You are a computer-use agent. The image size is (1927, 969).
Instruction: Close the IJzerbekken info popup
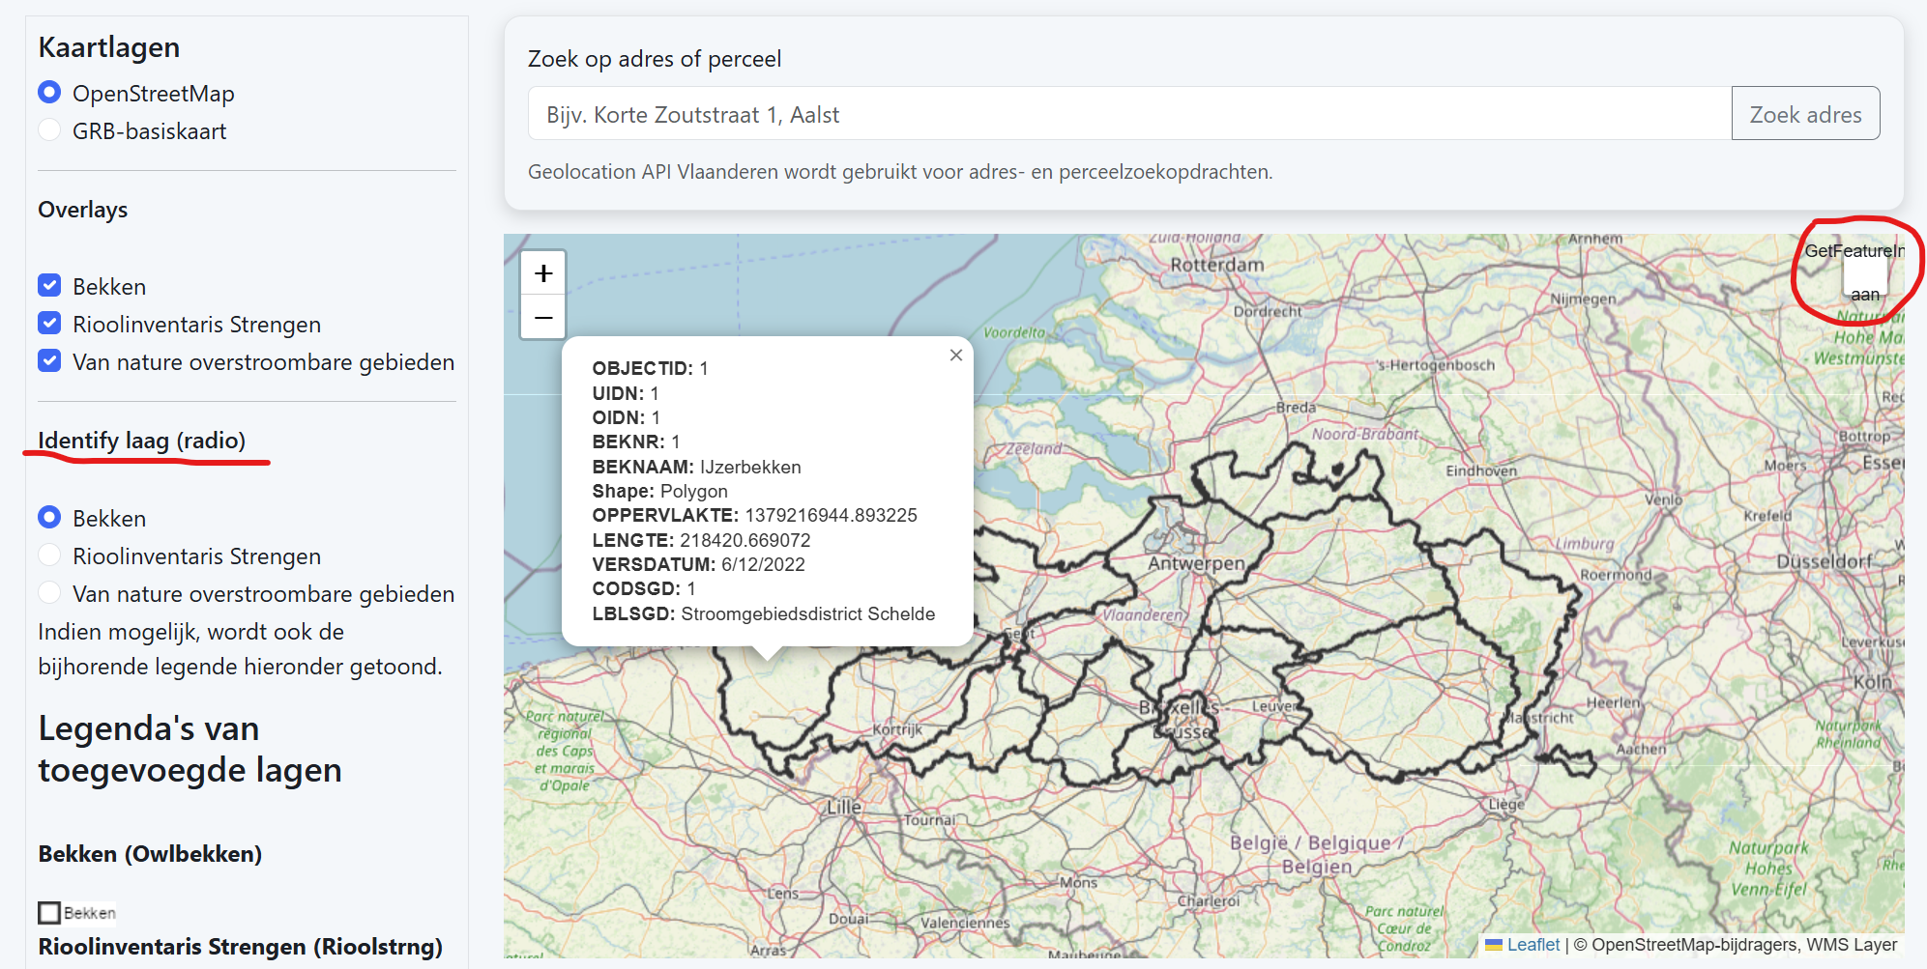(955, 356)
